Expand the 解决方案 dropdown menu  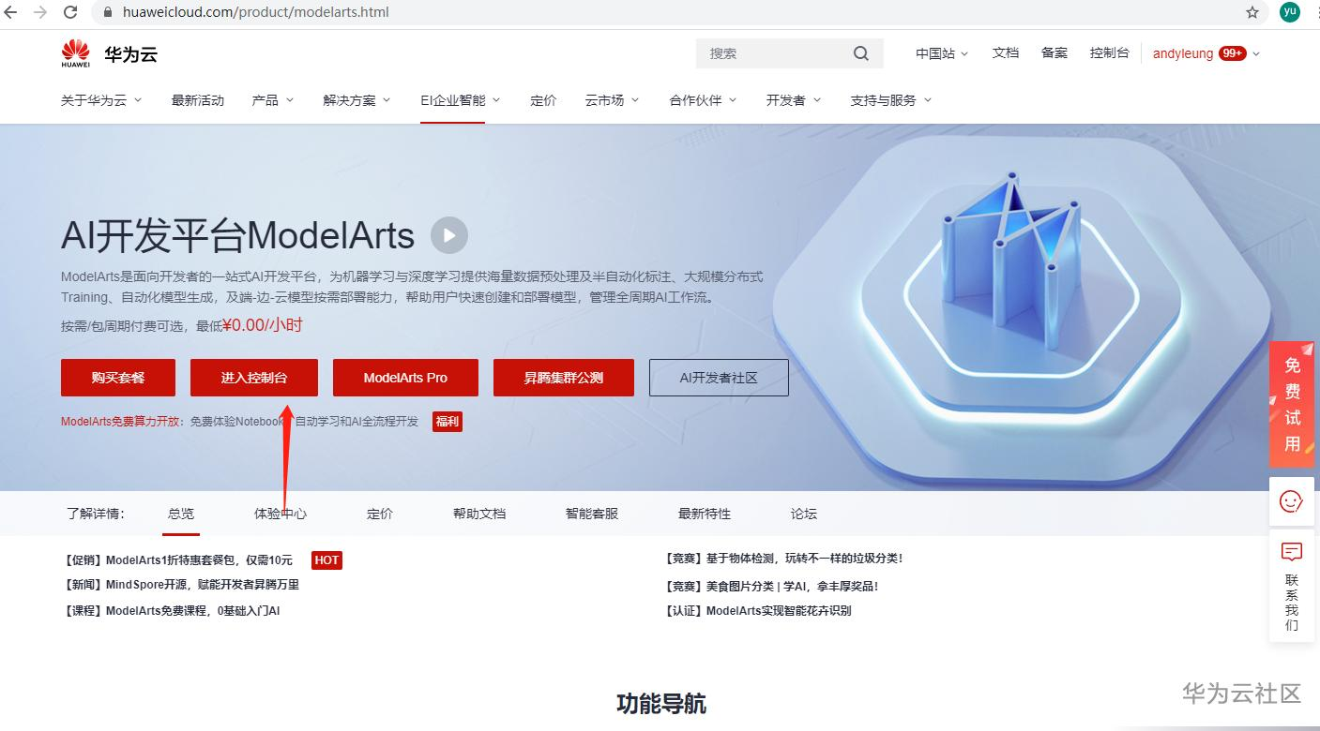coord(357,100)
